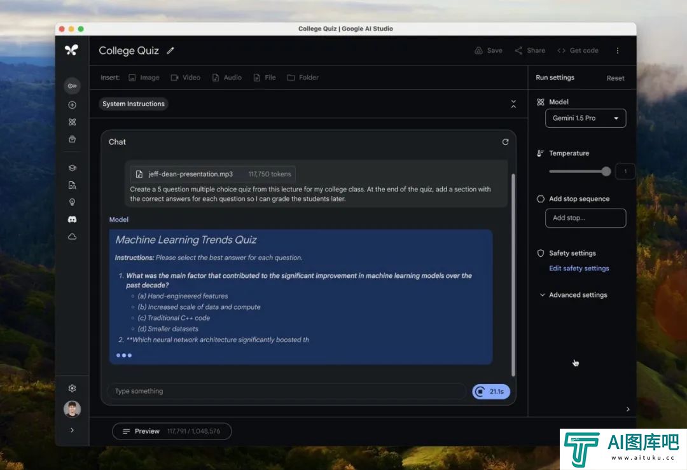Open Edit safety settings link

[x=579, y=268]
